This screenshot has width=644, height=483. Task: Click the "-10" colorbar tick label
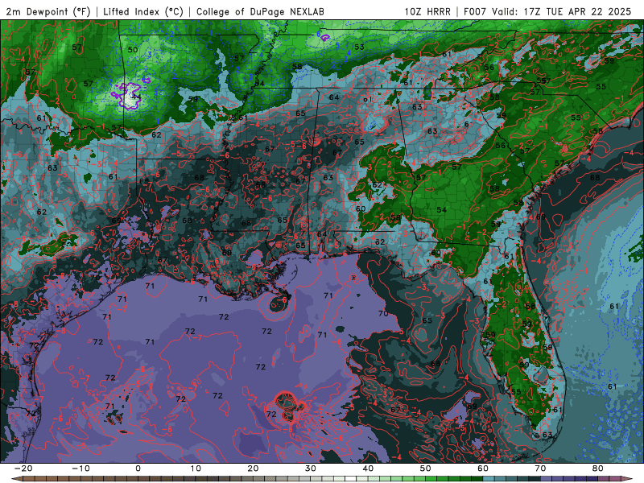[80, 469]
